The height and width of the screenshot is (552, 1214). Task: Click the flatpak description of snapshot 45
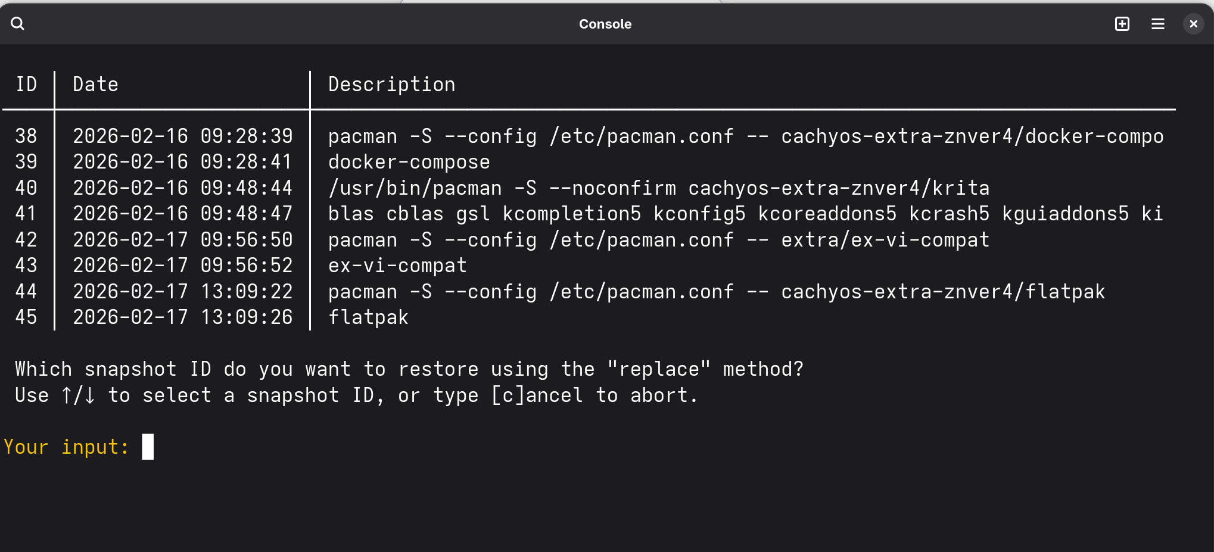[368, 317]
